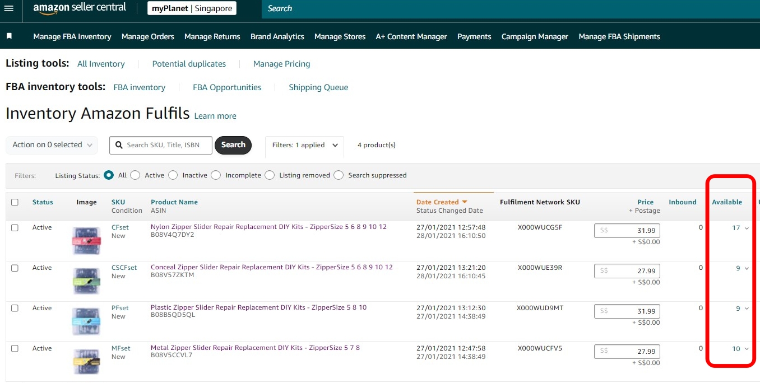
Task: Click Date Created sort arrow
Action: tap(464, 202)
